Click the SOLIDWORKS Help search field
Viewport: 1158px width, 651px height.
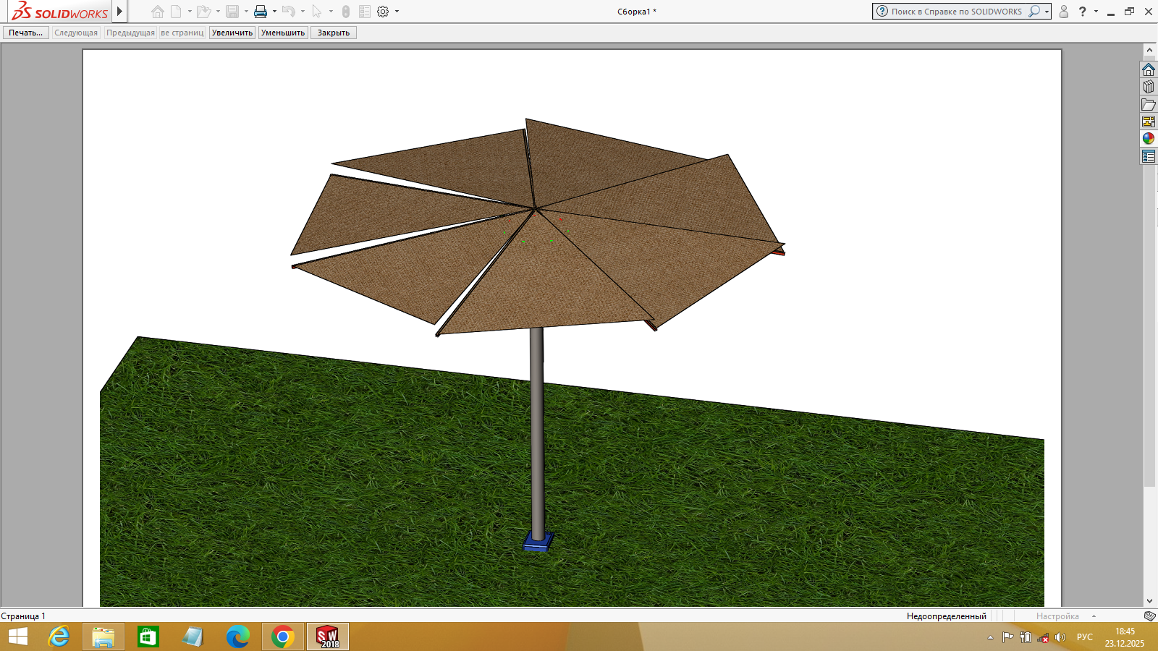coord(956,12)
